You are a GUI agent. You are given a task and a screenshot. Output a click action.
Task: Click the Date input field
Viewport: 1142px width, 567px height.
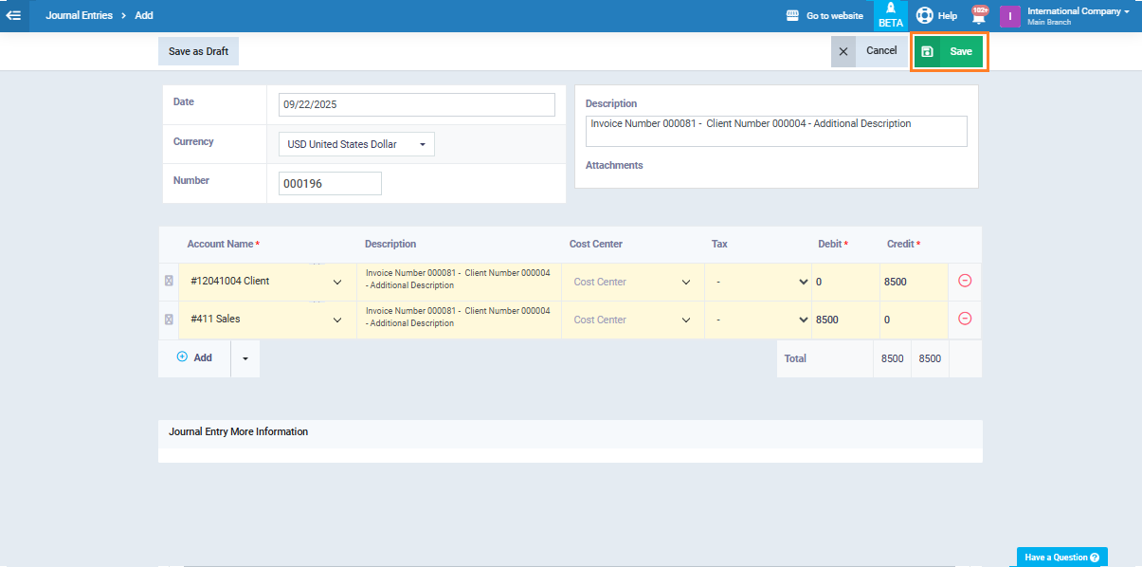click(x=416, y=104)
